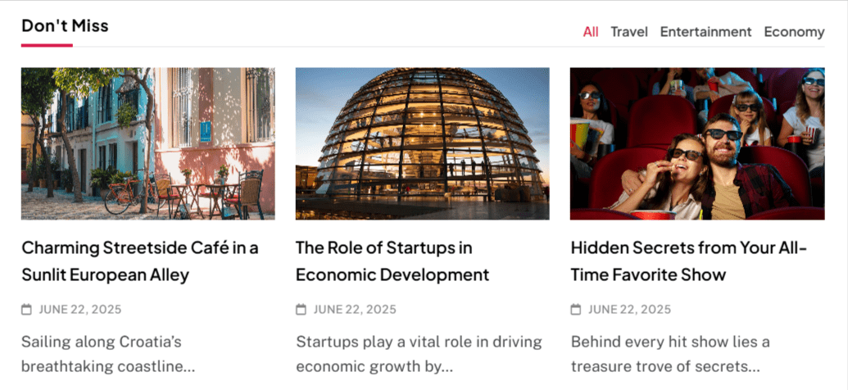The width and height of the screenshot is (848, 390).
Task: Click calendar icon under hidden secrets article
Action: pyautogui.click(x=576, y=310)
